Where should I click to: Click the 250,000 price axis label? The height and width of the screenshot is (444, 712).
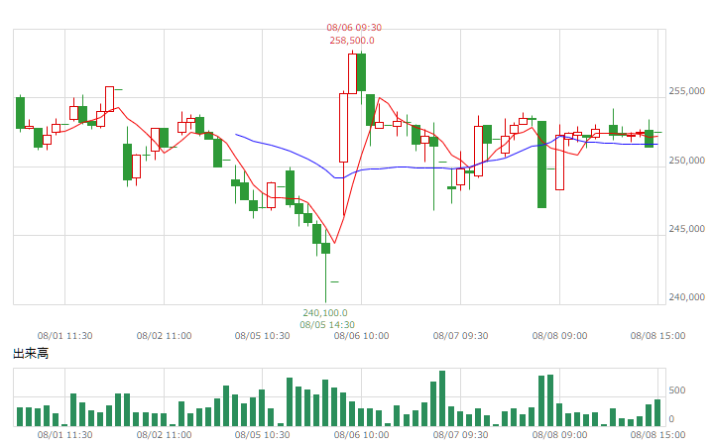click(x=686, y=161)
